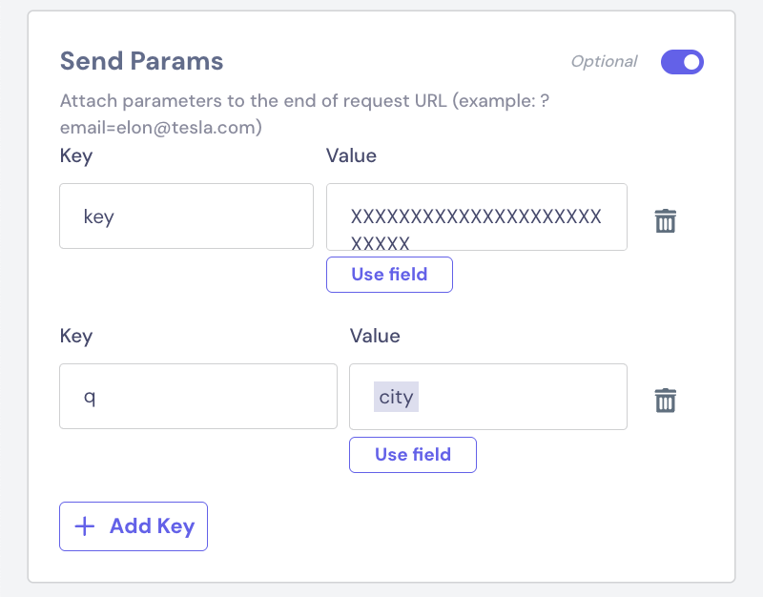Remove the 'q' parameter row via trash icon
Image resolution: width=763 pixels, height=597 pixels.
(x=665, y=400)
